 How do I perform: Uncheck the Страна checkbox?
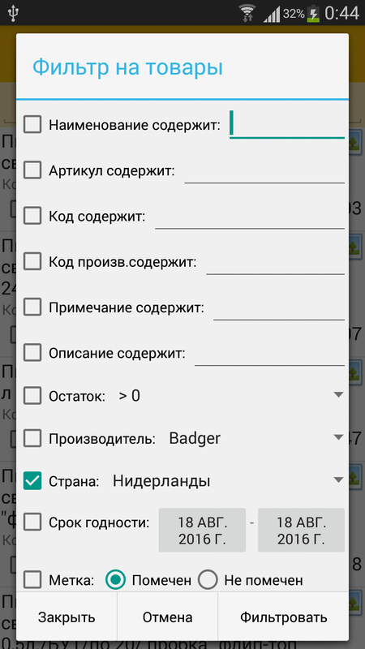pos(32,480)
